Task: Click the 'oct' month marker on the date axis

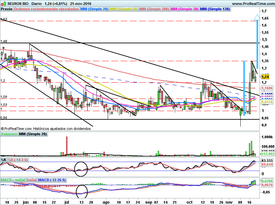Action: 189,201
